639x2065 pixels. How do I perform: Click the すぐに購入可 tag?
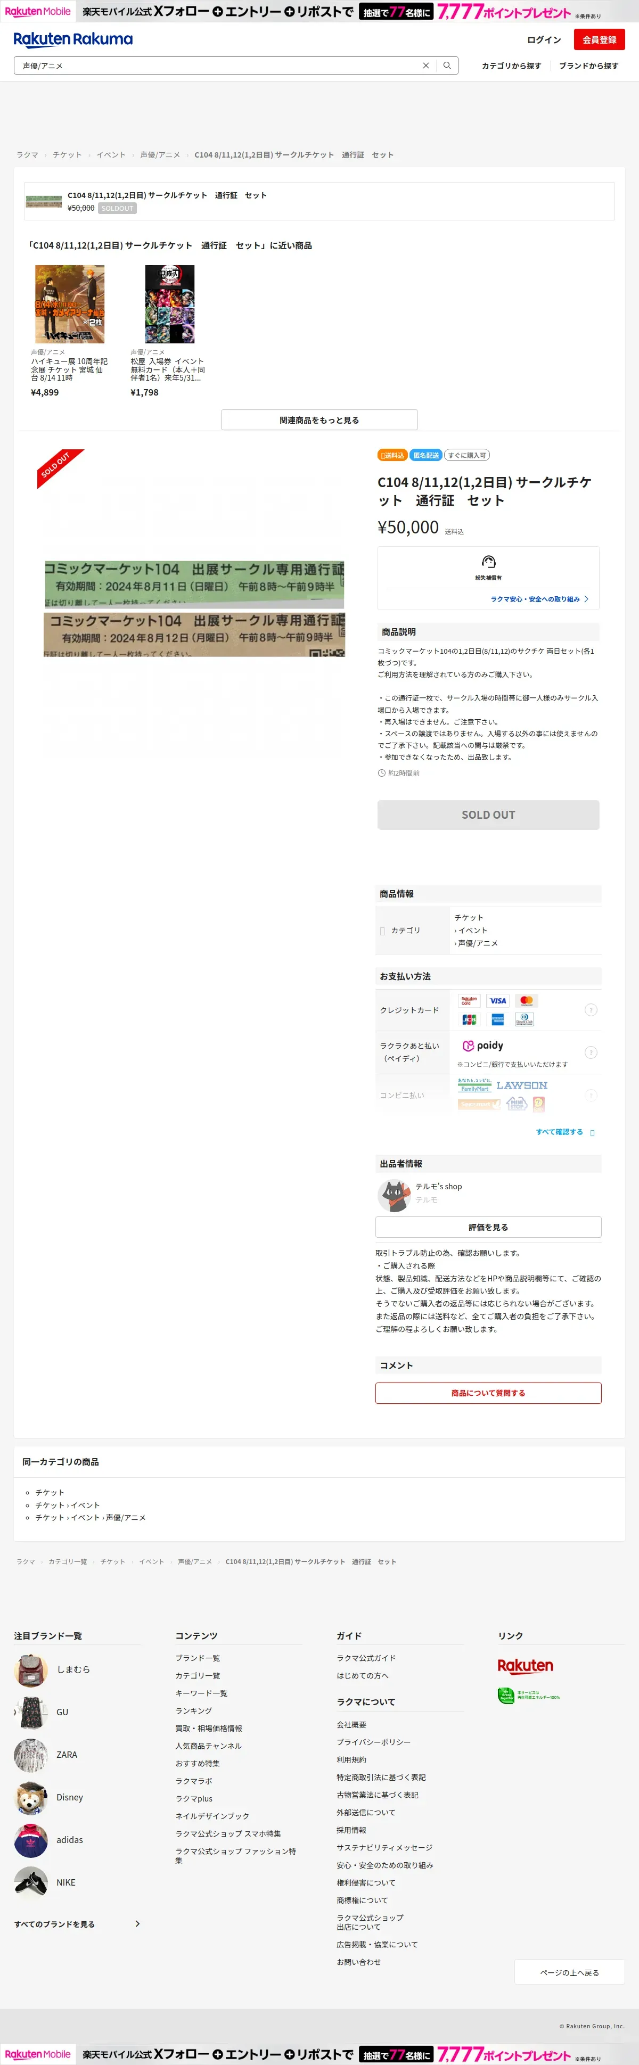[x=466, y=455]
